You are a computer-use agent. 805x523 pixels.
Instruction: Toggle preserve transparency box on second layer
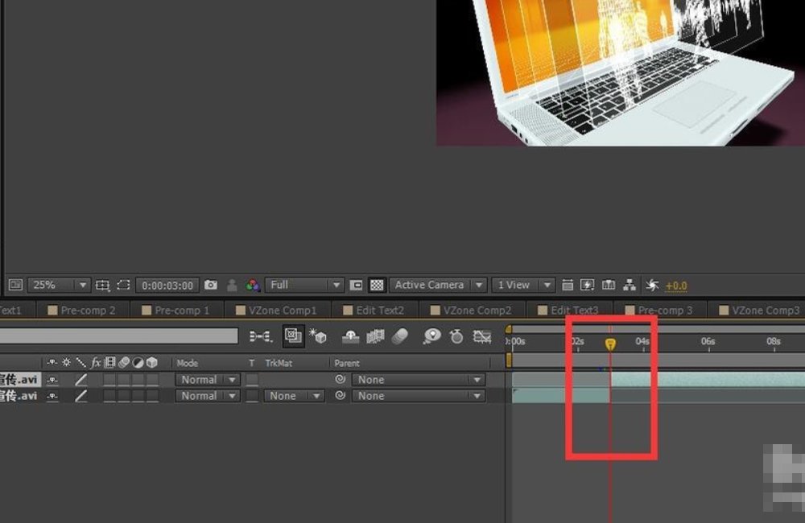[252, 396]
